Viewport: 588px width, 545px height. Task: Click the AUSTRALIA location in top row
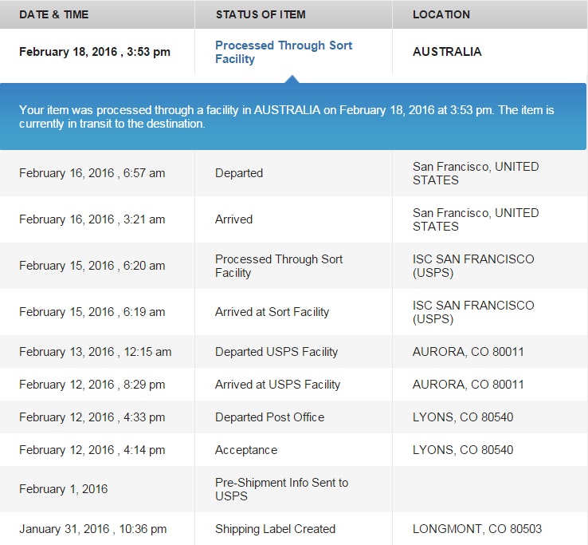(x=447, y=52)
